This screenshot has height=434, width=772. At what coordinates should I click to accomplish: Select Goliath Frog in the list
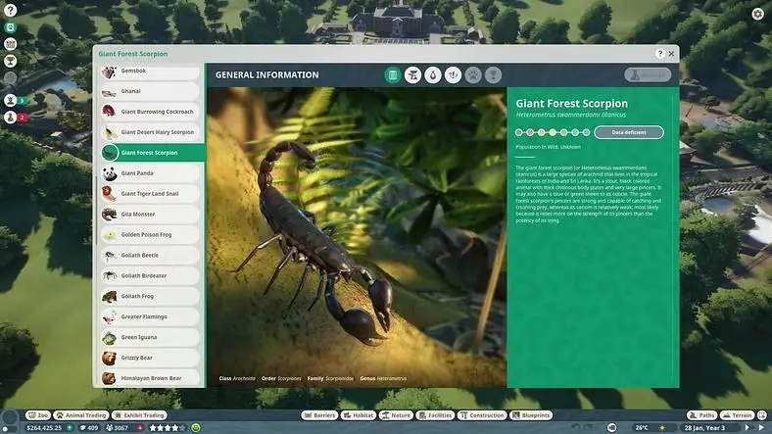[150, 297]
